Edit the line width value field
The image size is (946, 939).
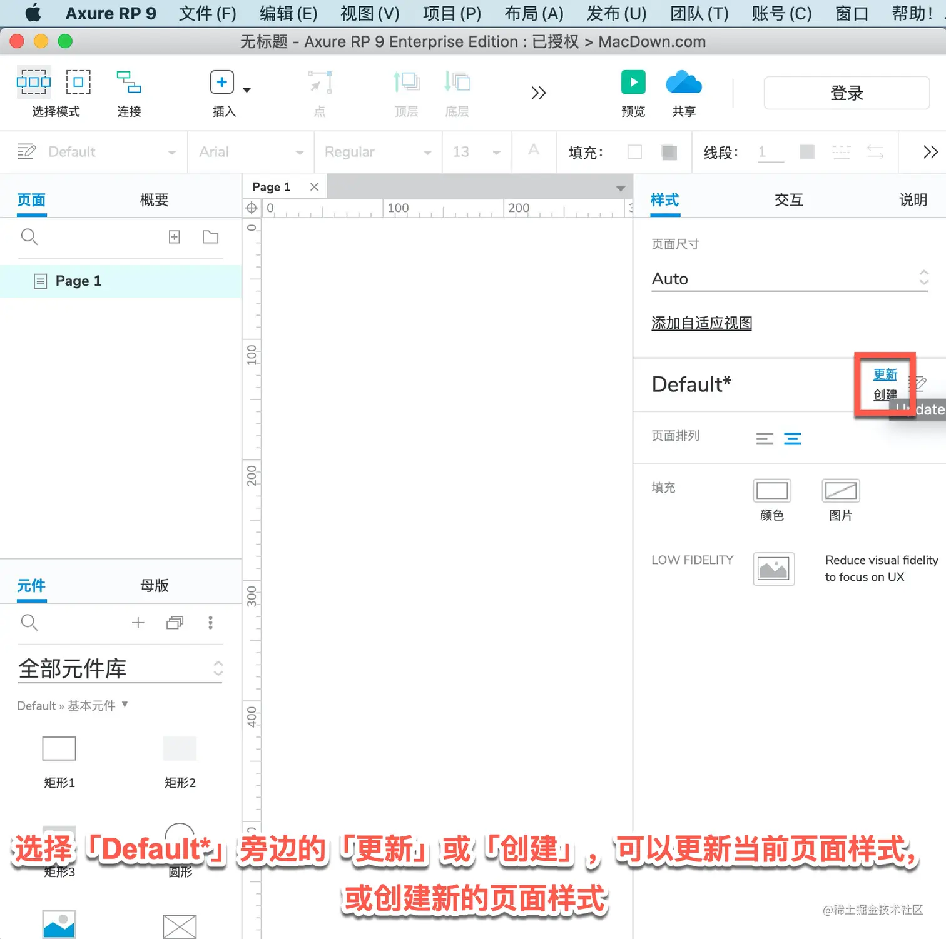tap(771, 152)
